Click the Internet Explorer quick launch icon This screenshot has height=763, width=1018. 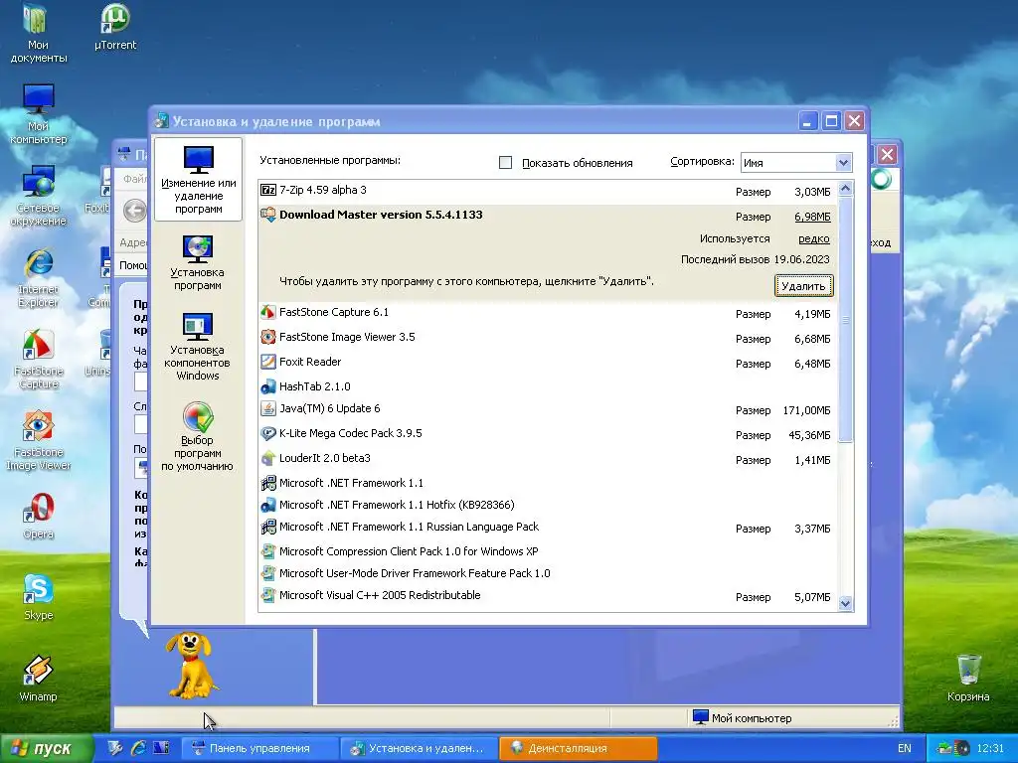point(138,748)
